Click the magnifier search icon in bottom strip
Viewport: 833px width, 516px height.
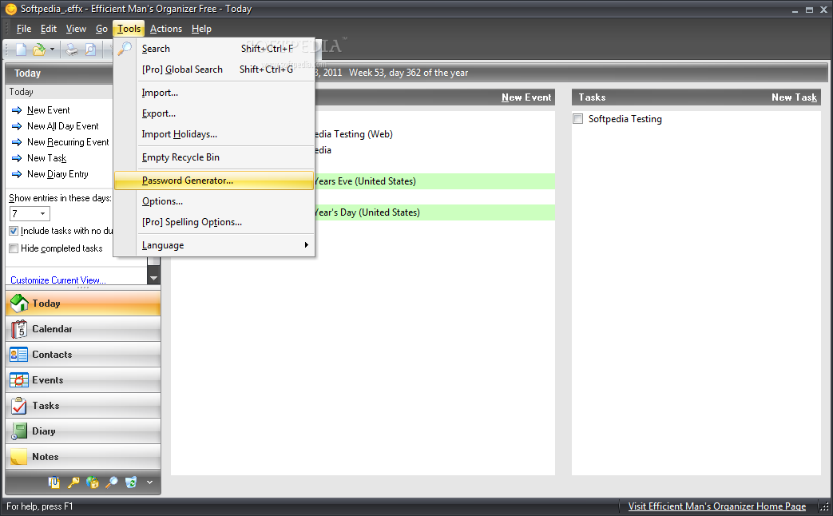(112, 482)
